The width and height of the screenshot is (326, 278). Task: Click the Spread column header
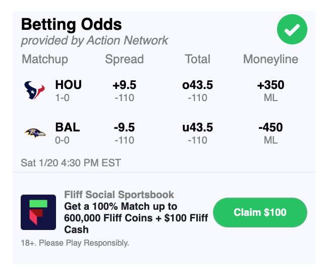pos(124,59)
